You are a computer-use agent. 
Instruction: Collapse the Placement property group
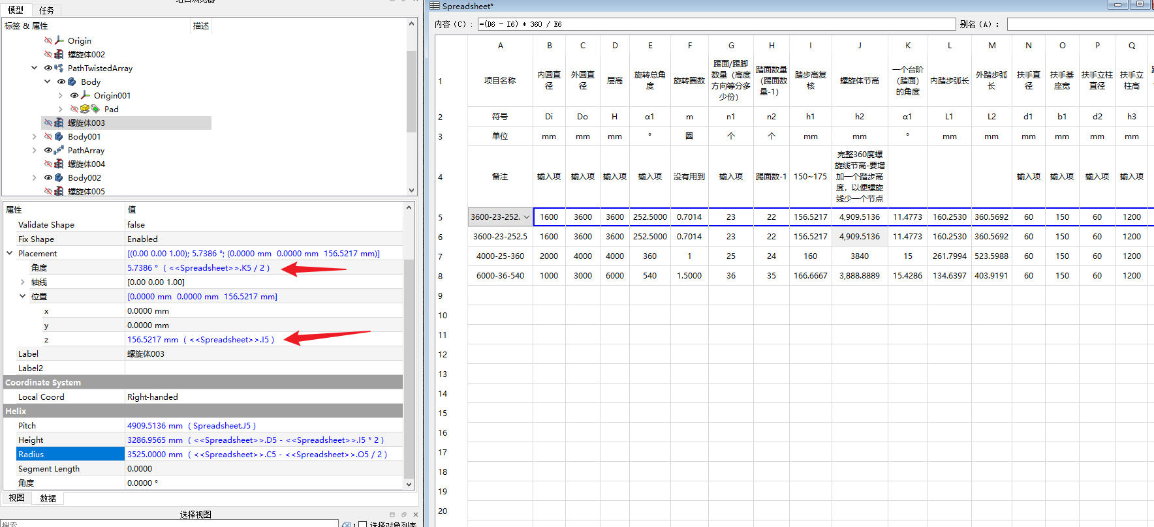coord(10,253)
